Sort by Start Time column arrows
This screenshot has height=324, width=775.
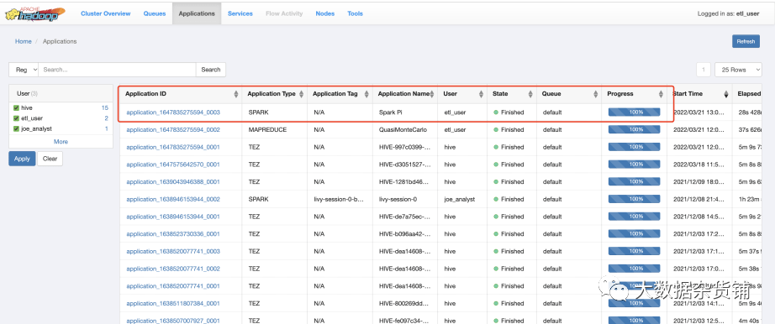tap(726, 94)
